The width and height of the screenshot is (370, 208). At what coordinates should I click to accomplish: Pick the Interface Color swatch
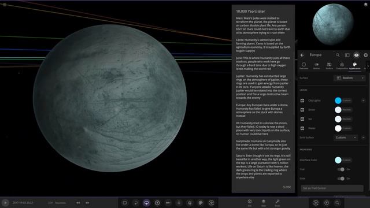coord(338,160)
